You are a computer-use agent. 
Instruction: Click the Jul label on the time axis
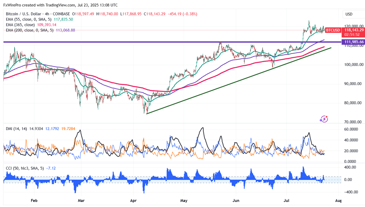point(287,201)
